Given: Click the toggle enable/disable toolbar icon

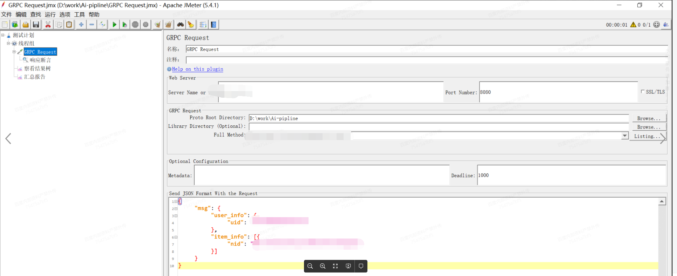Looking at the screenshot, I should 102,25.
